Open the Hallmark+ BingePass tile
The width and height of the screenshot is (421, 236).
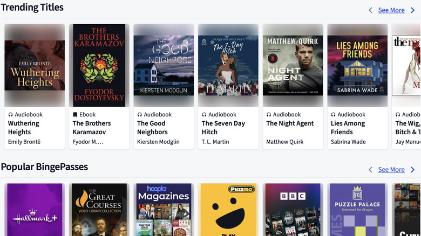click(x=35, y=210)
